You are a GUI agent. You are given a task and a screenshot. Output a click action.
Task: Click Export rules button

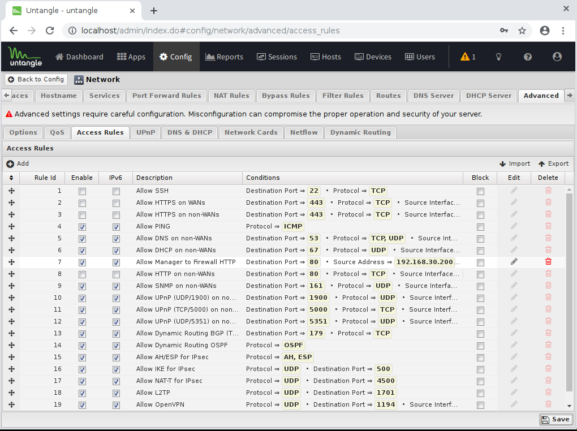coord(553,163)
